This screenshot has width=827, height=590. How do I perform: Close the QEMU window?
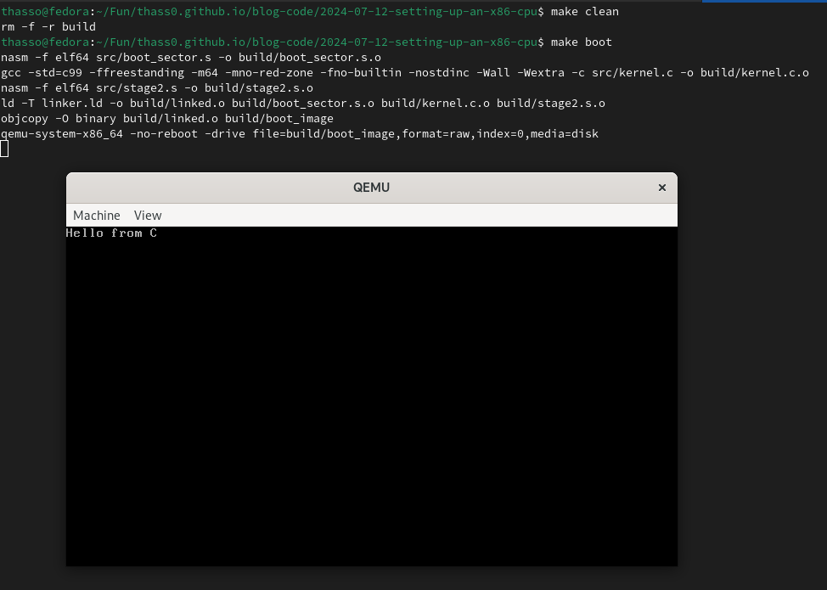coord(661,187)
